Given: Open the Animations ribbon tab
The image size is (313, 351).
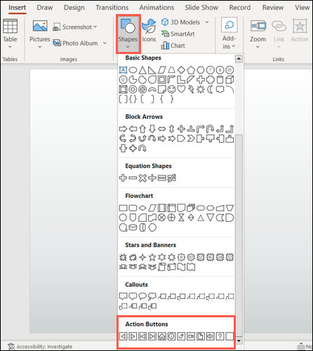Looking at the screenshot, I should pyautogui.click(x=156, y=8).
